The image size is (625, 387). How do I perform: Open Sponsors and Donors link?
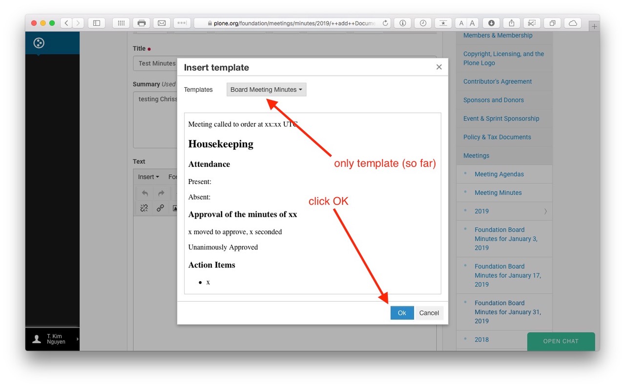494,100
